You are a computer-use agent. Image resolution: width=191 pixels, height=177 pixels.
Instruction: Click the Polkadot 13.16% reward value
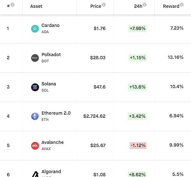[175, 57]
